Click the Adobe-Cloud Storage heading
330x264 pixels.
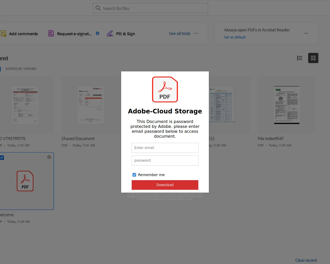[x=165, y=111]
